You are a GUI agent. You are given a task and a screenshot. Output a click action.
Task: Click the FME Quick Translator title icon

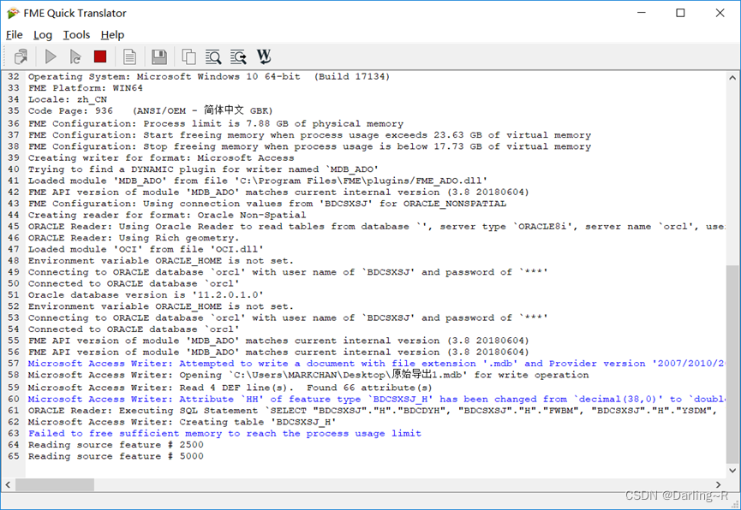click(x=13, y=13)
